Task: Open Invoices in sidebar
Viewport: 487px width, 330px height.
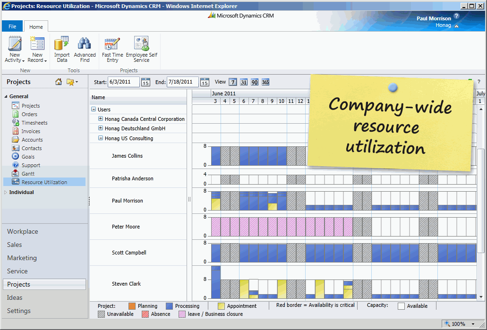Action: tap(30, 131)
